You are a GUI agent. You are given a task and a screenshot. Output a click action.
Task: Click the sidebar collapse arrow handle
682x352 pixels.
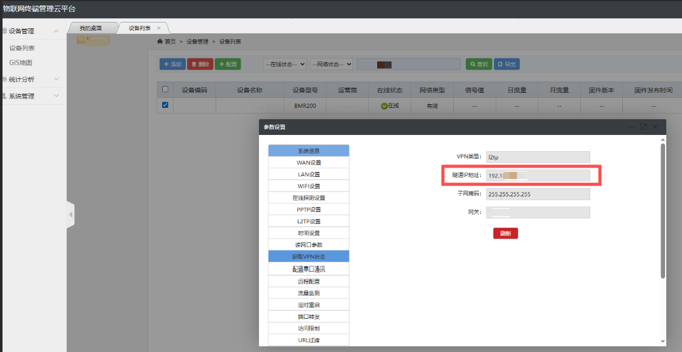click(x=70, y=215)
